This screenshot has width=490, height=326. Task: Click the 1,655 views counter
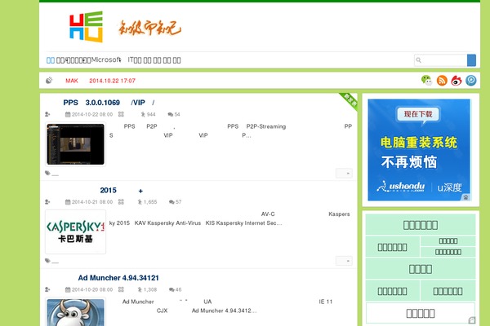coord(147,202)
